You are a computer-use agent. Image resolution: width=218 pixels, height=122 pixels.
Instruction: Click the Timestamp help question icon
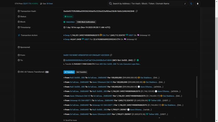(19, 27)
